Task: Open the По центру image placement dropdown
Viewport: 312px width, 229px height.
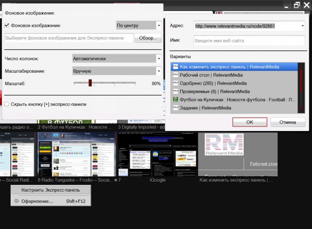Action: coord(139,25)
